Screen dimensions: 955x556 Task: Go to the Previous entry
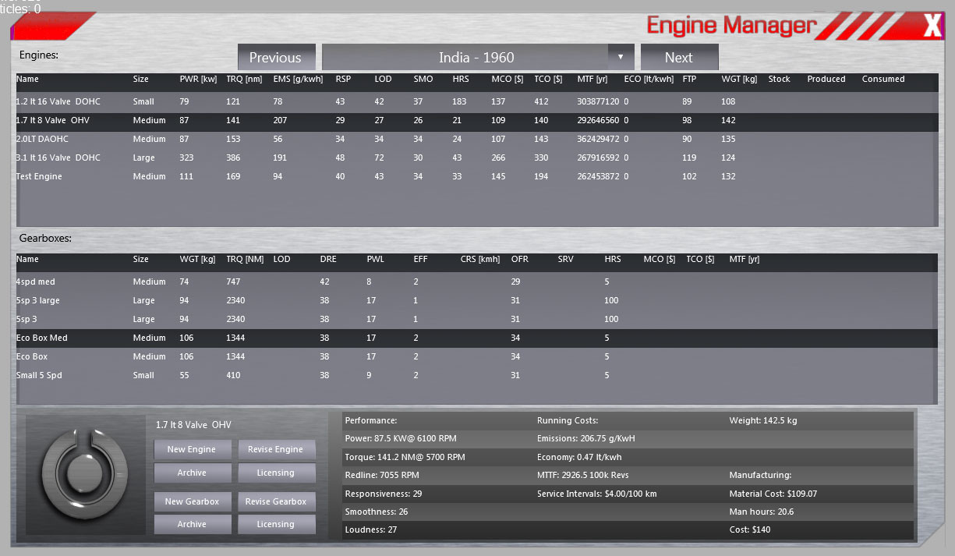[276, 57]
